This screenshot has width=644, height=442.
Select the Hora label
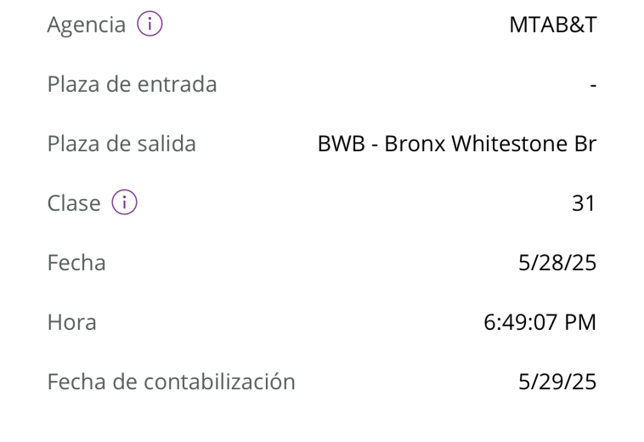(72, 322)
